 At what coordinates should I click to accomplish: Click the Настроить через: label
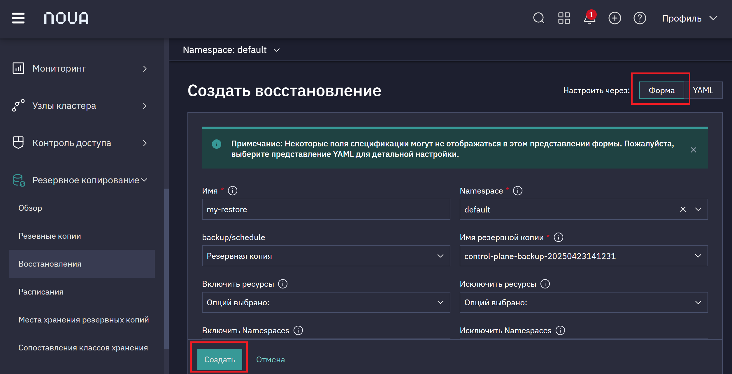coord(596,91)
